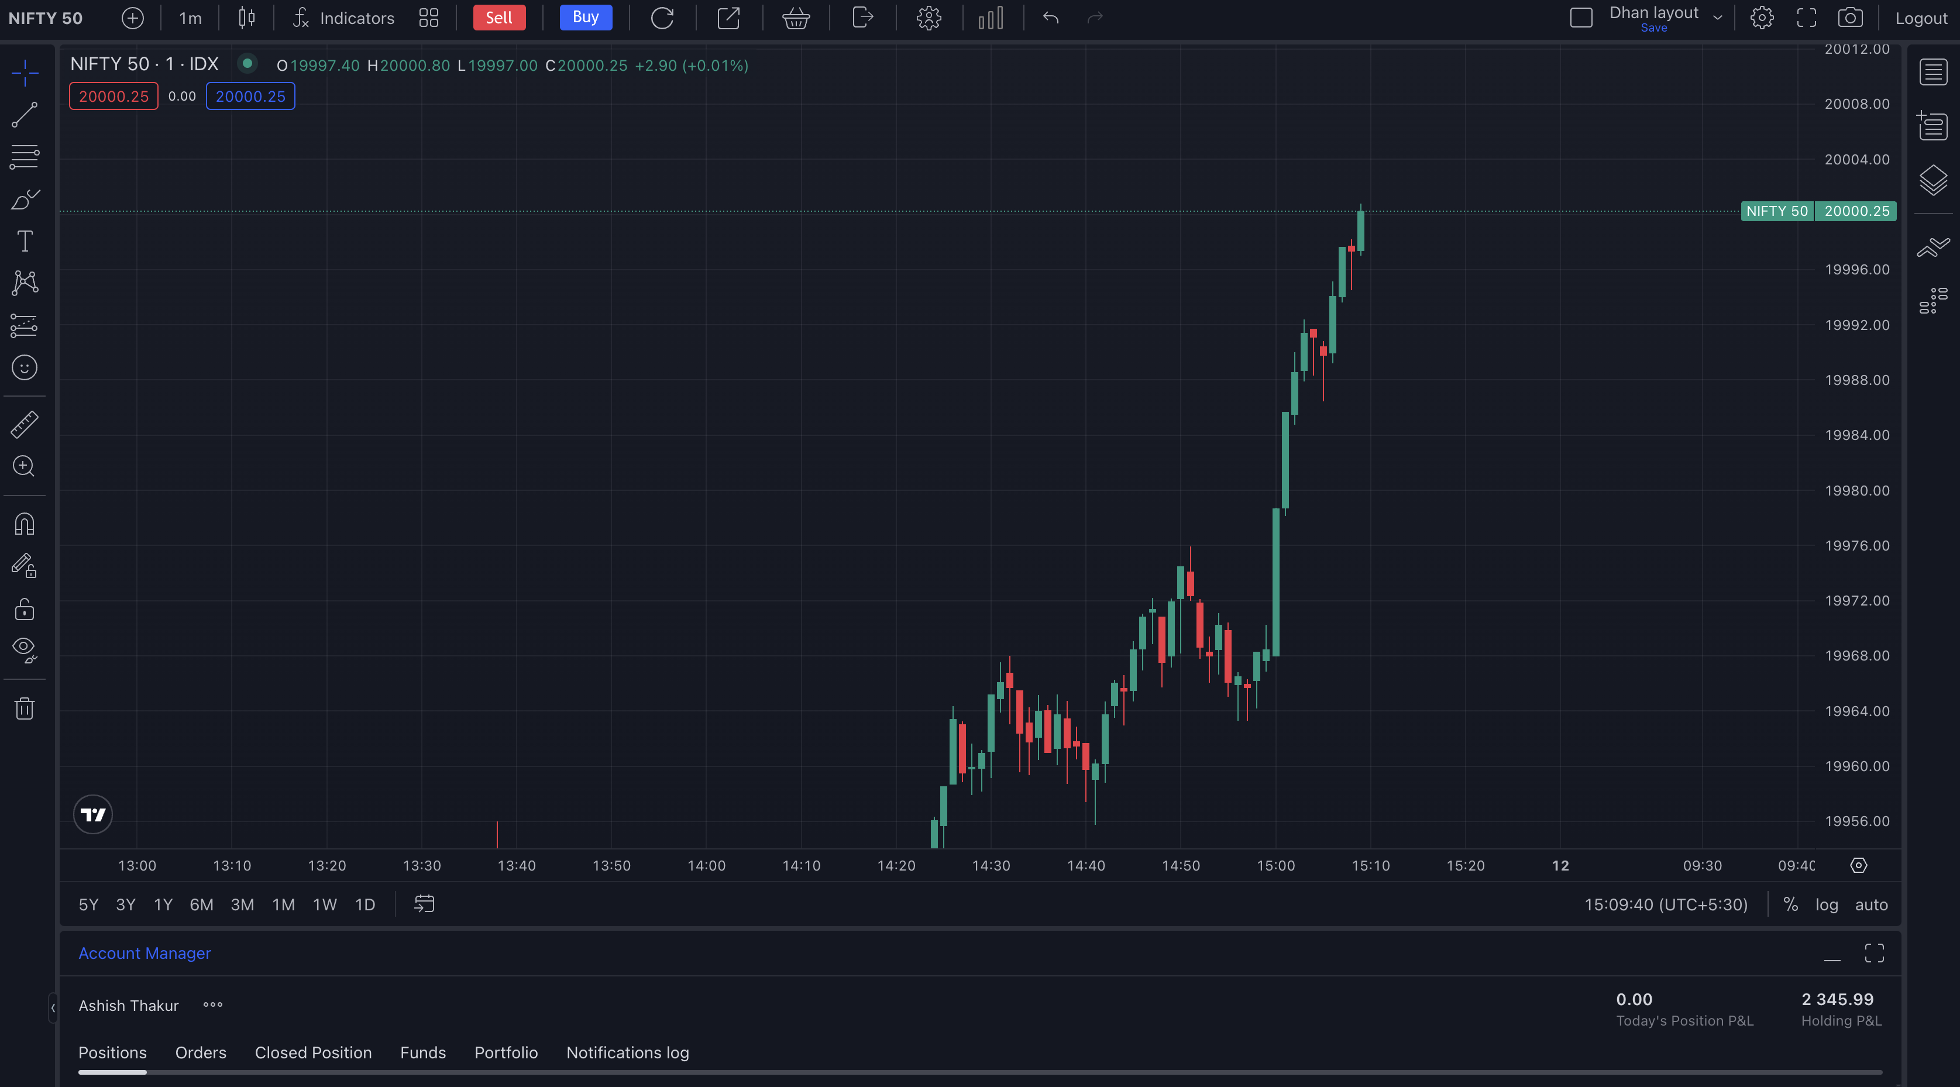Select the ruler measure tool
This screenshot has height=1087, width=1960.
(x=25, y=425)
